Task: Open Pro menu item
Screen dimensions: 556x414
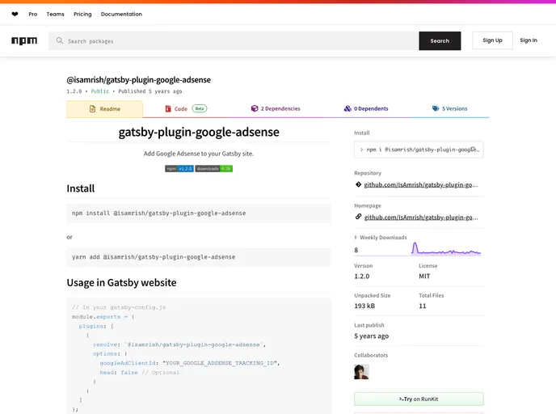Action: (x=33, y=15)
